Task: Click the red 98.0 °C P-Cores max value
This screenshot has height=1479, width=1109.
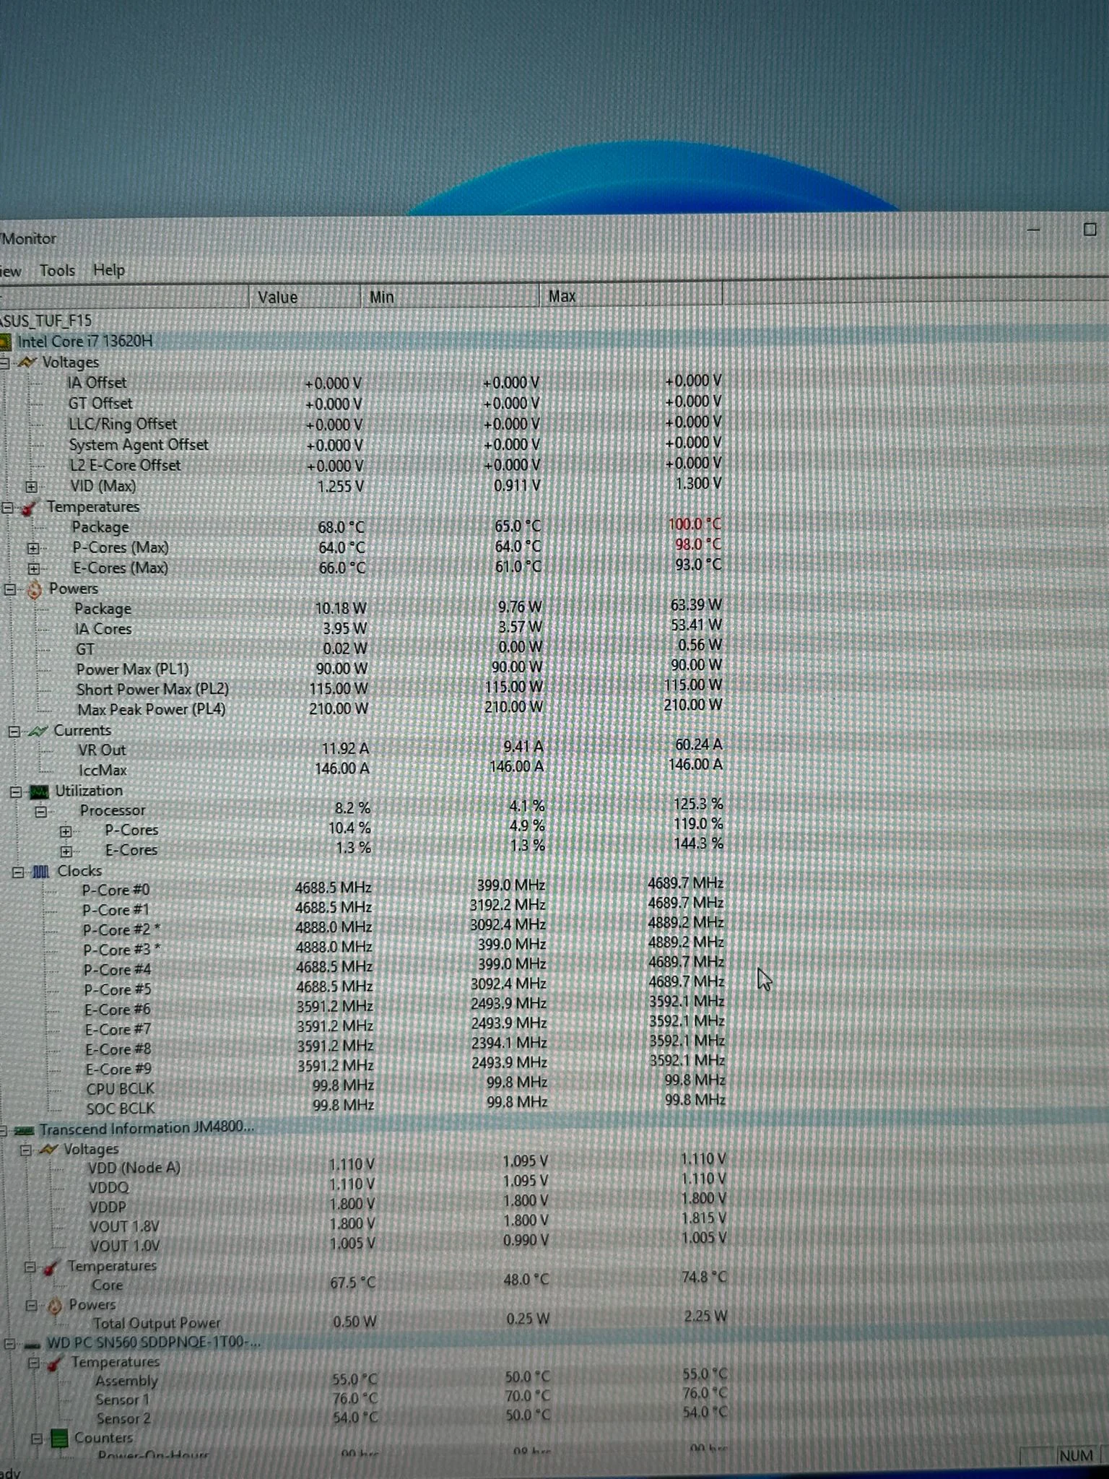Action: 697,545
